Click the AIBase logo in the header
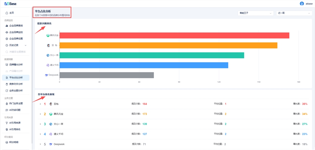Image resolution: width=315 pixels, height=150 pixels. click(x=10, y=3)
